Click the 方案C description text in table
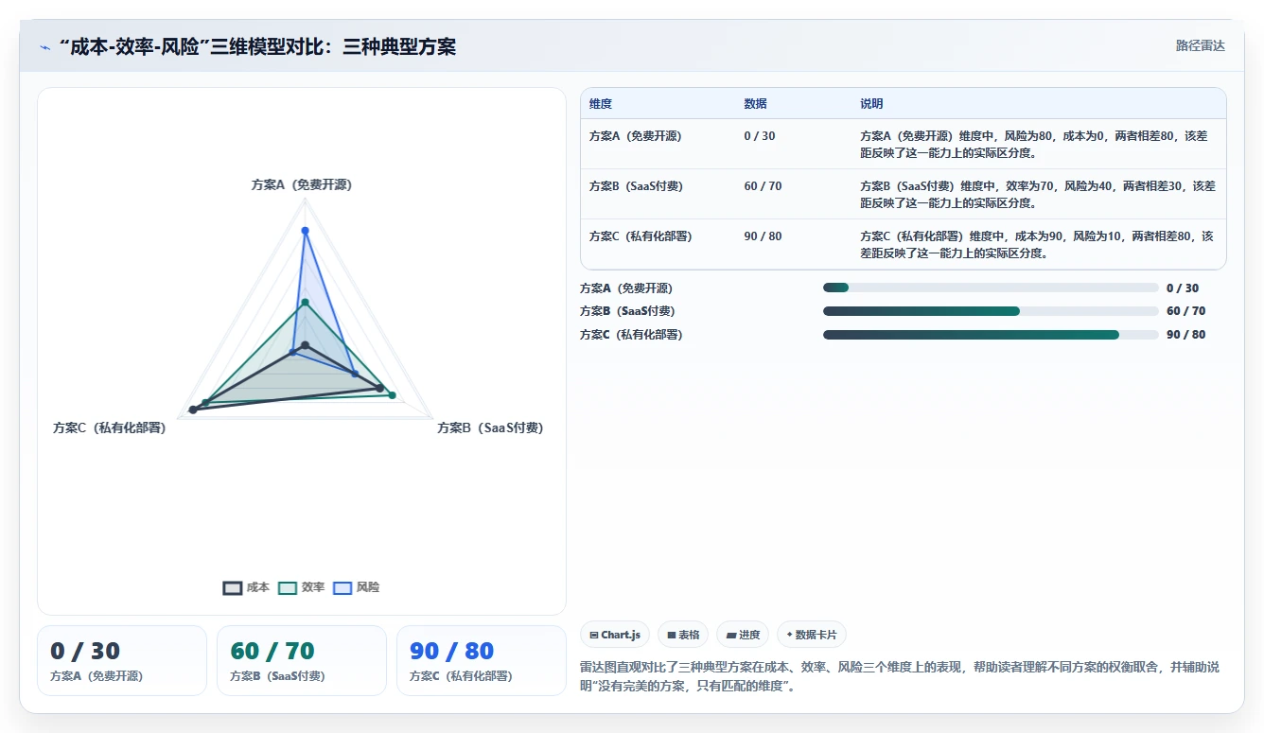The height and width of the screenshot is (733, 1264). pos(1036,244)
